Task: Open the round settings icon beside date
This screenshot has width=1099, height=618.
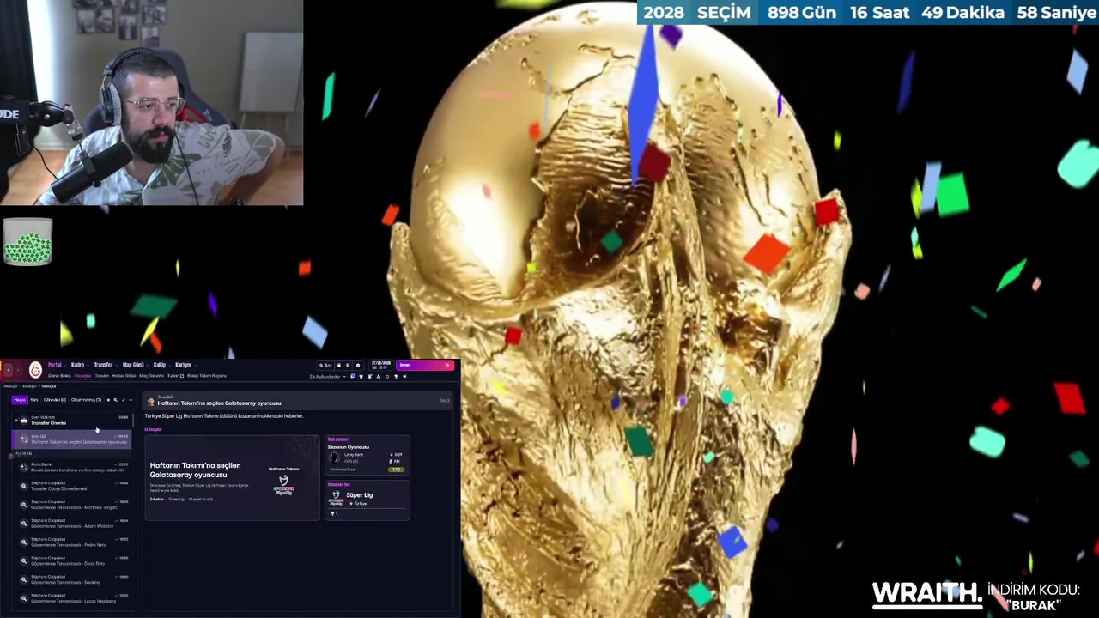Action: tap(358, 366)
